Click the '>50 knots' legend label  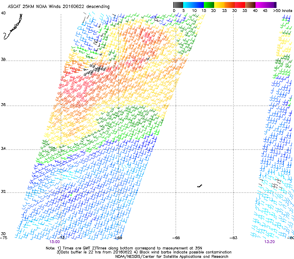click(282, 11)
